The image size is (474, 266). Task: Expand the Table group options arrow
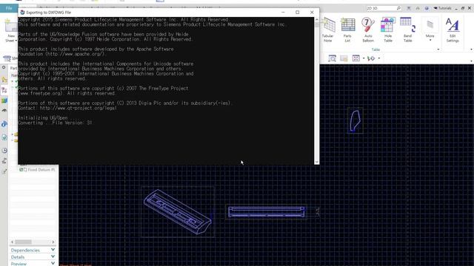[438, 50]
